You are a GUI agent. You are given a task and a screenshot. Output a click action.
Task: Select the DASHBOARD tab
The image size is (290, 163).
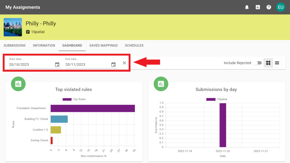(x=72, y=46)
